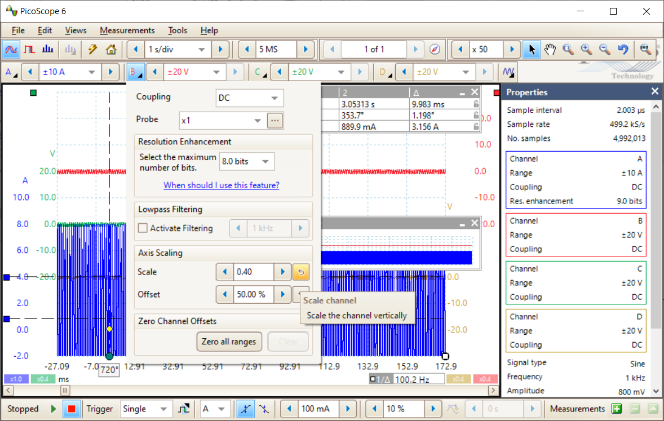Open the File menu
This screenshot has height=421, width=664.
click(x=18, y=30)
